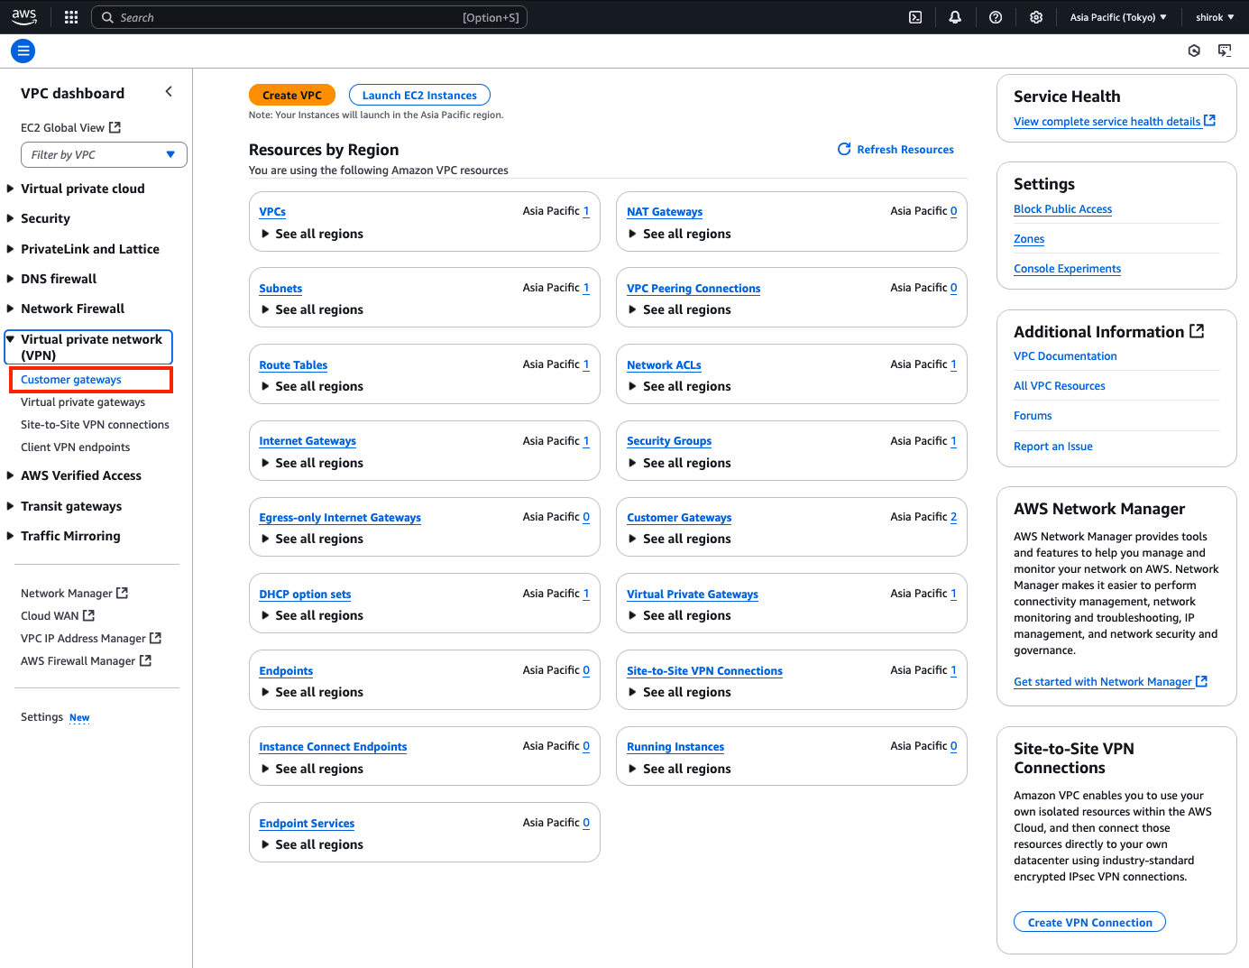
Task: Expand Network Firewall sidebar section
Action: click(66, 309)
